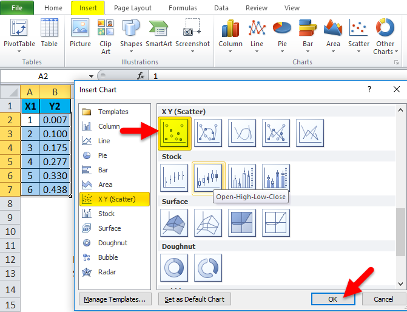Switch to the Home tab
The width and height of the screenshot is (407, 312).
[x=53, y=8]
